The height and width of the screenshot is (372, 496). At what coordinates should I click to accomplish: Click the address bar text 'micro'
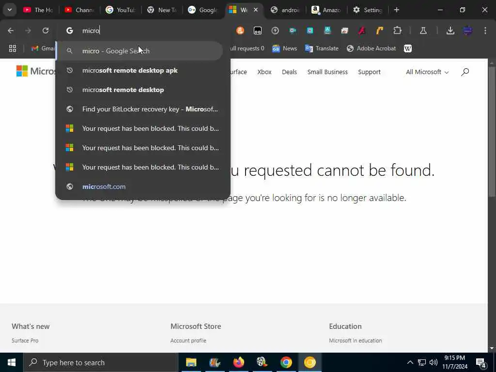[91, 31]
